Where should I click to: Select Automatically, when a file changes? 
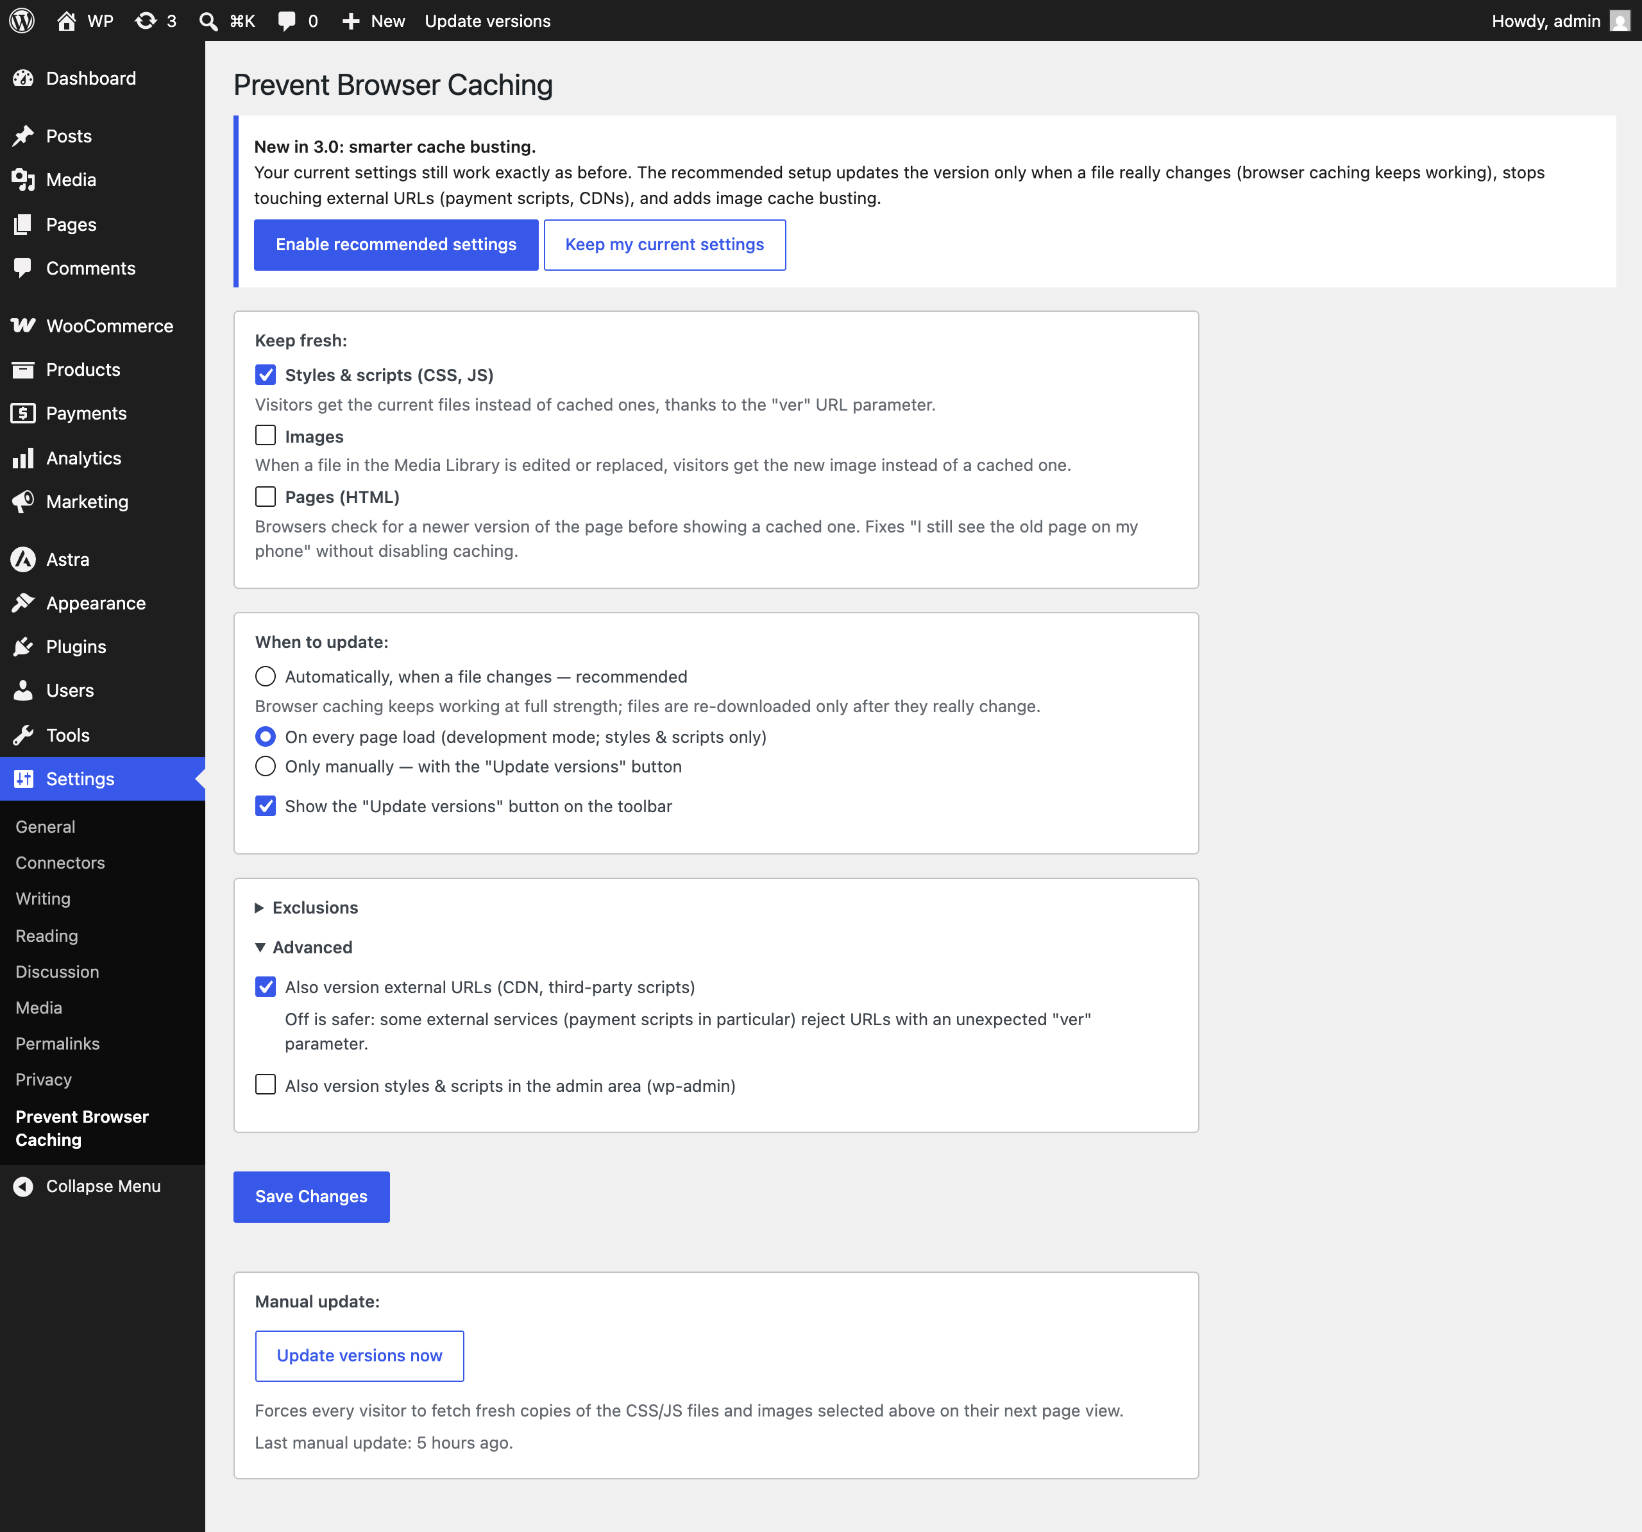coord(265,677)
